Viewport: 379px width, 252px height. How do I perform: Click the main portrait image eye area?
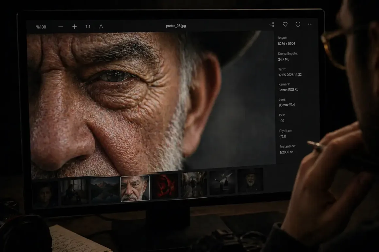point(111,77)
